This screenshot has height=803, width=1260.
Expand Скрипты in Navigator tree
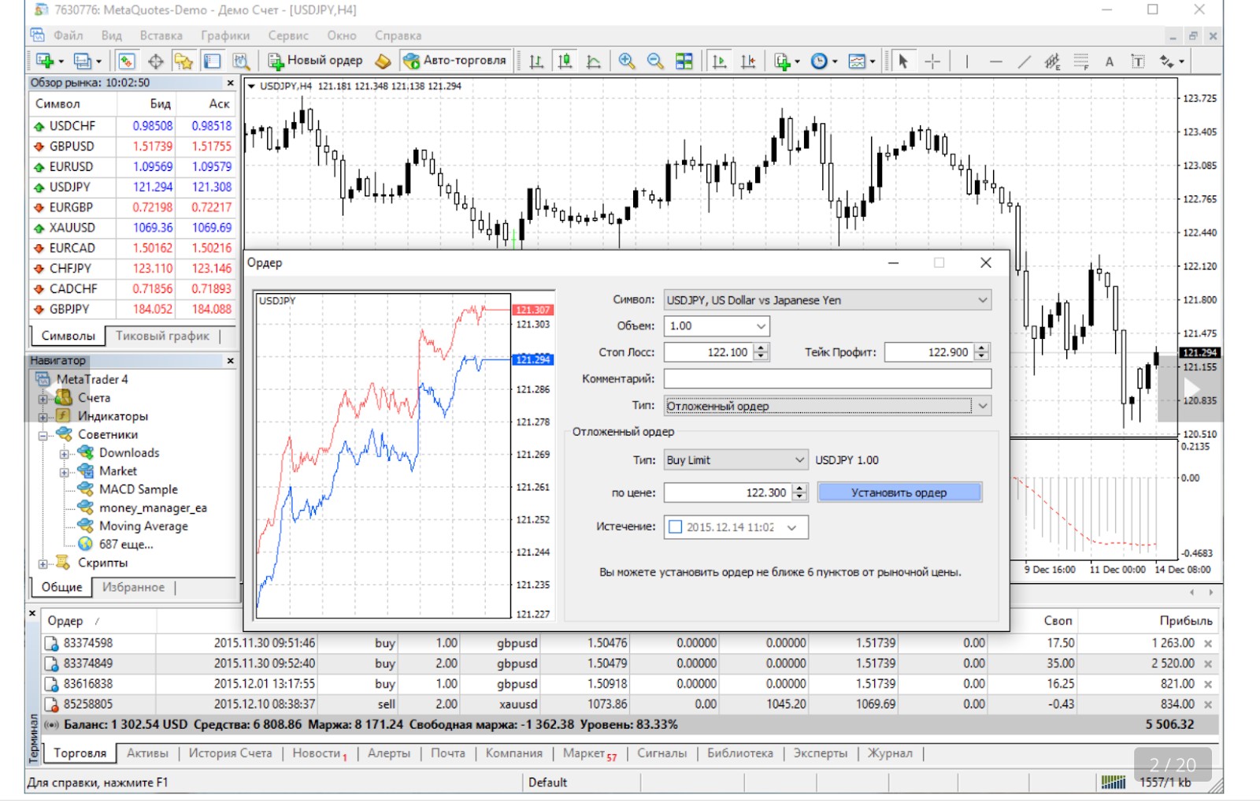[43, 563]
